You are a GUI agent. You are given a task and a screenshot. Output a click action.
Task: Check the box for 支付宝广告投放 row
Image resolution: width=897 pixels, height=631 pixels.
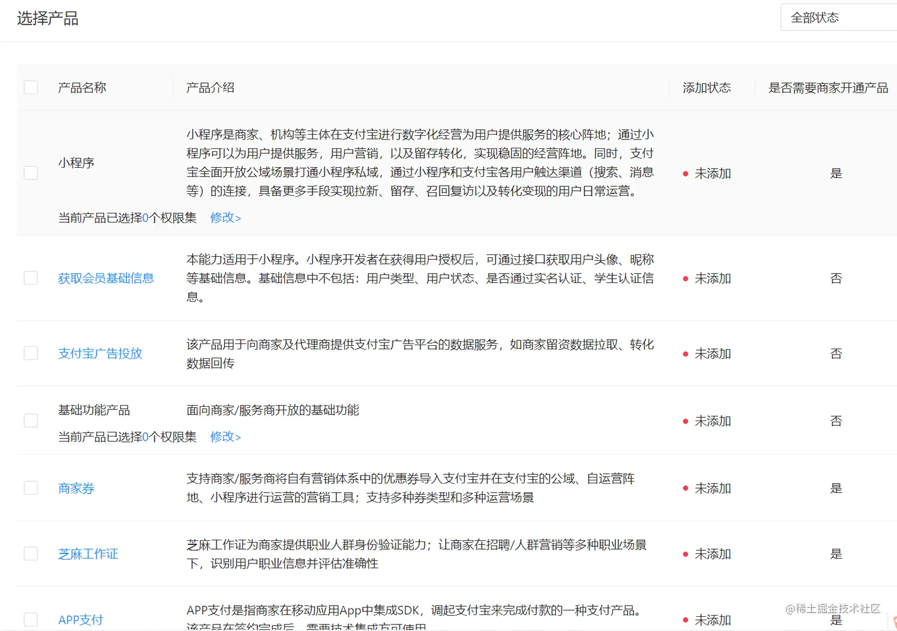click(31, 353)
